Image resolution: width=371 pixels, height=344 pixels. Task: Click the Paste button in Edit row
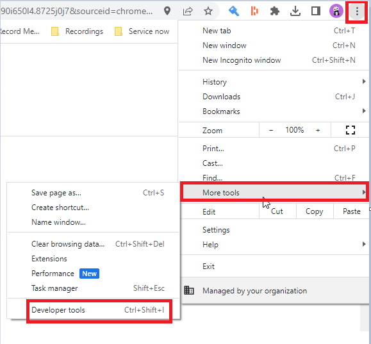click(x=351, y=211)
